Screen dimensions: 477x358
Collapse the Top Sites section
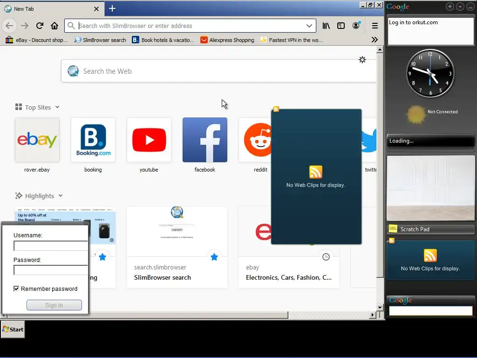[x=57, y=107]
